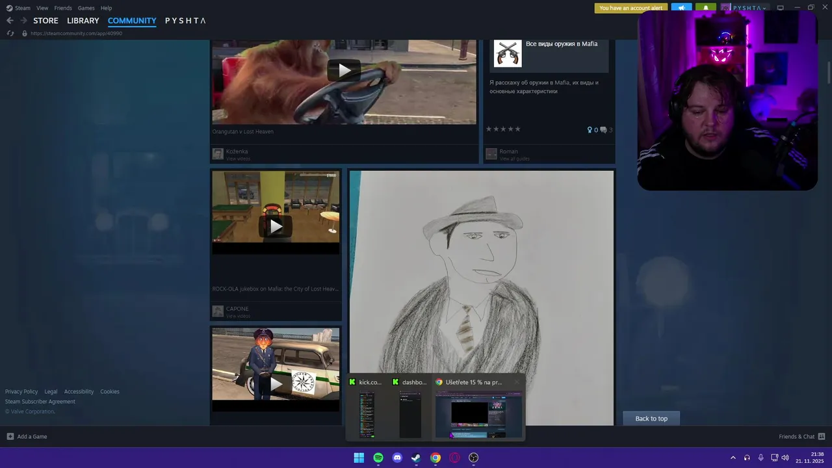The height and width of the screenshot is (468, 832).
Task: Open the guide Все виды оружия в Mafia
Action: [x=562, y=44]
